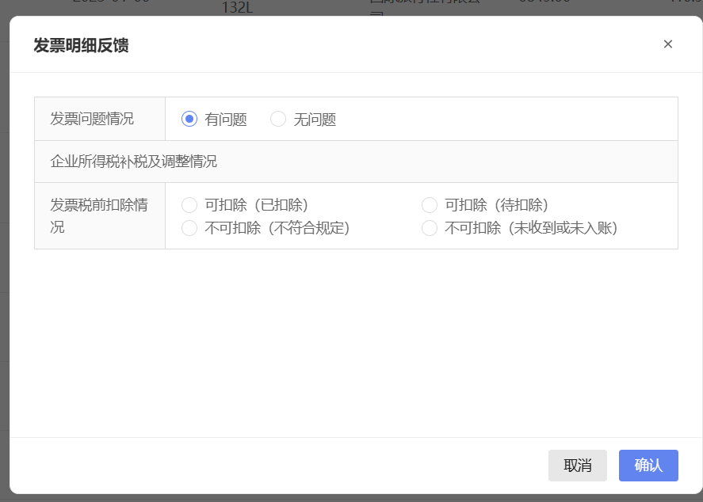This screenshot has height=502, width=703.
Task: Click the 确认 button
Action: point(648,466)
